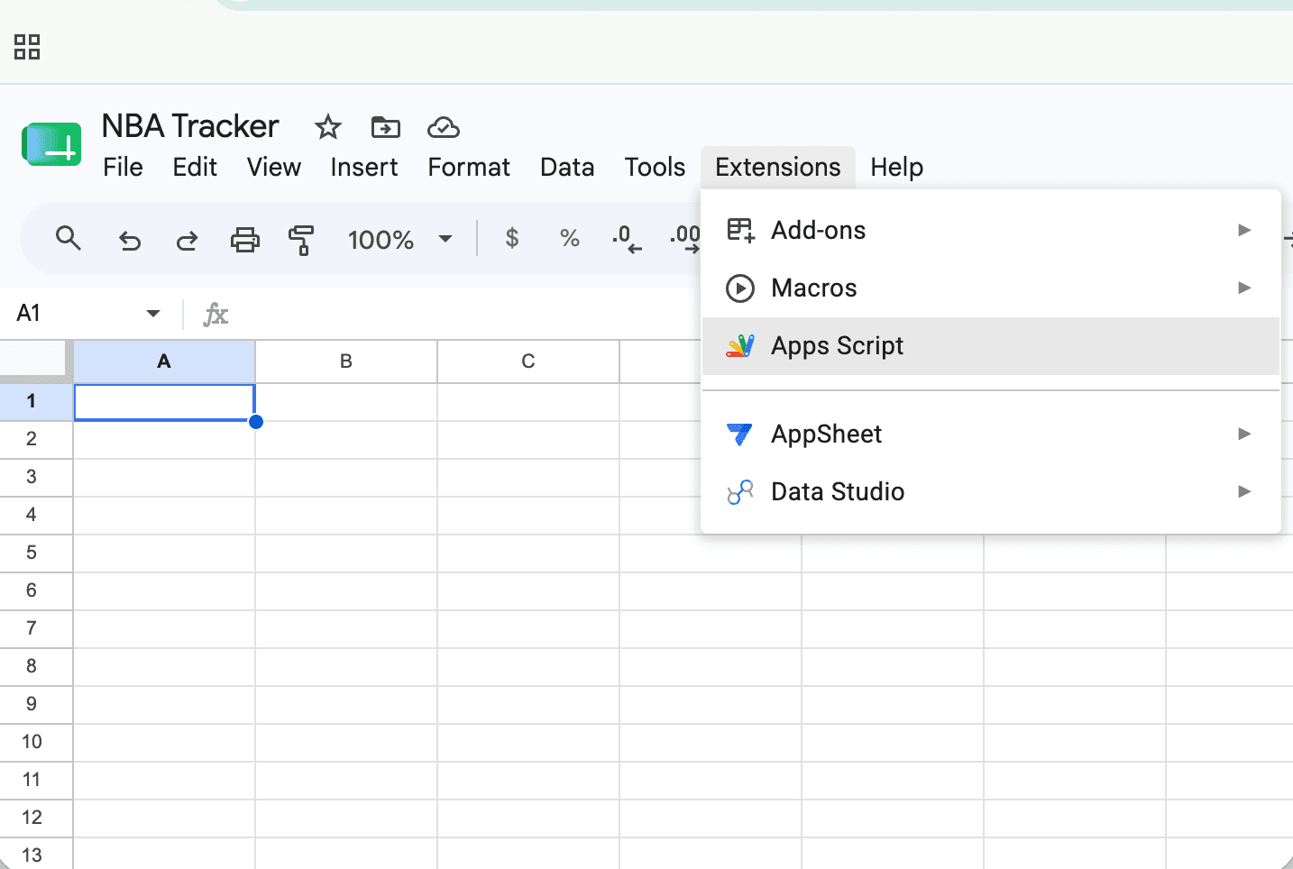Click the Data Studio icon
Screen dimensions: 1293x869
[x=740, y=492]
